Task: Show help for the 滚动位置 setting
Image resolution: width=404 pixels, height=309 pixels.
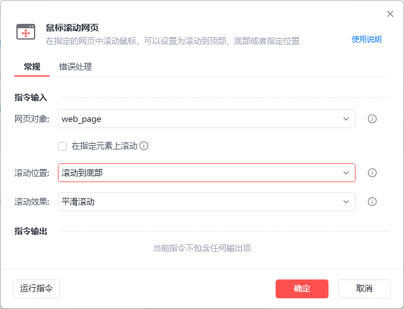Action: pyautogui.click(x=372, y=173)
